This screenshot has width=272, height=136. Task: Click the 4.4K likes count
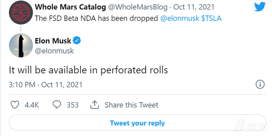tap(32, 105)
